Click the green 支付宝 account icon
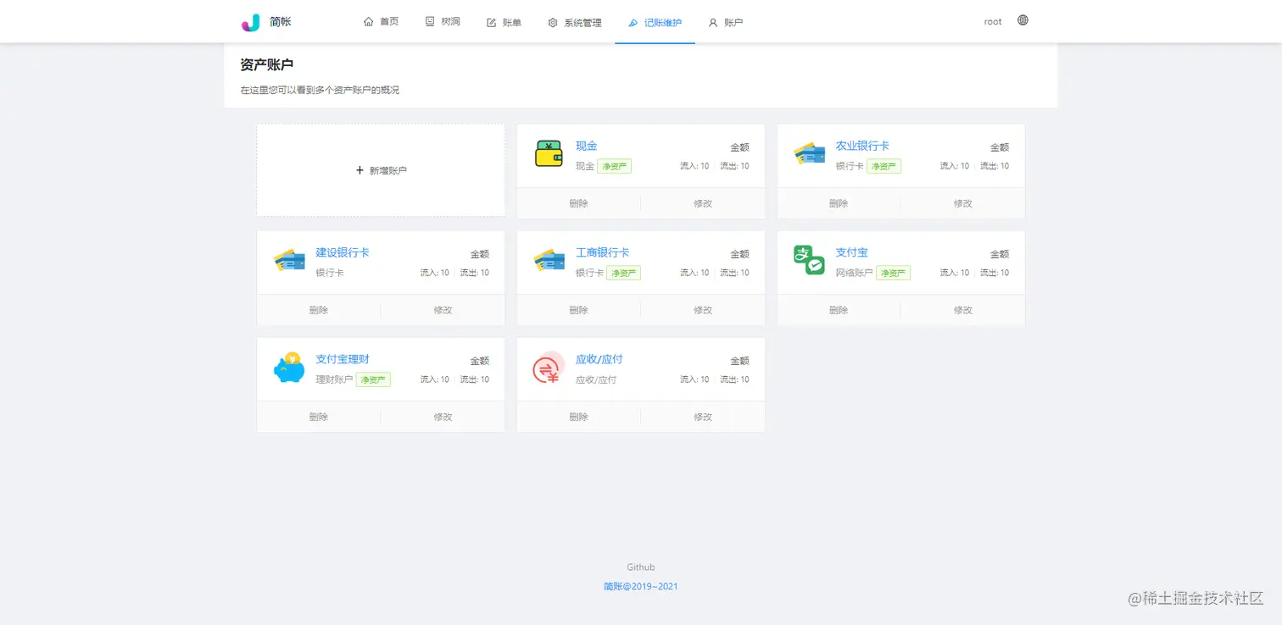The width and height of the screenshot is (1282, 625). [809, 260]
